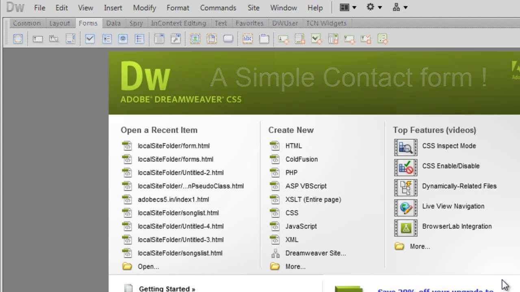This screenshot has width=520, height=292.
Task: Open the Help menu
Action: (315, 8)
